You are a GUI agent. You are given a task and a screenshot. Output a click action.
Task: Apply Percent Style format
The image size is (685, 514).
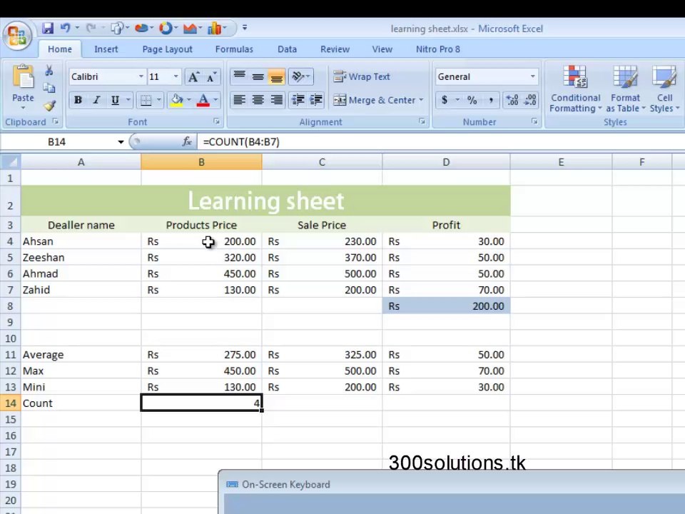tap(472, 100)
